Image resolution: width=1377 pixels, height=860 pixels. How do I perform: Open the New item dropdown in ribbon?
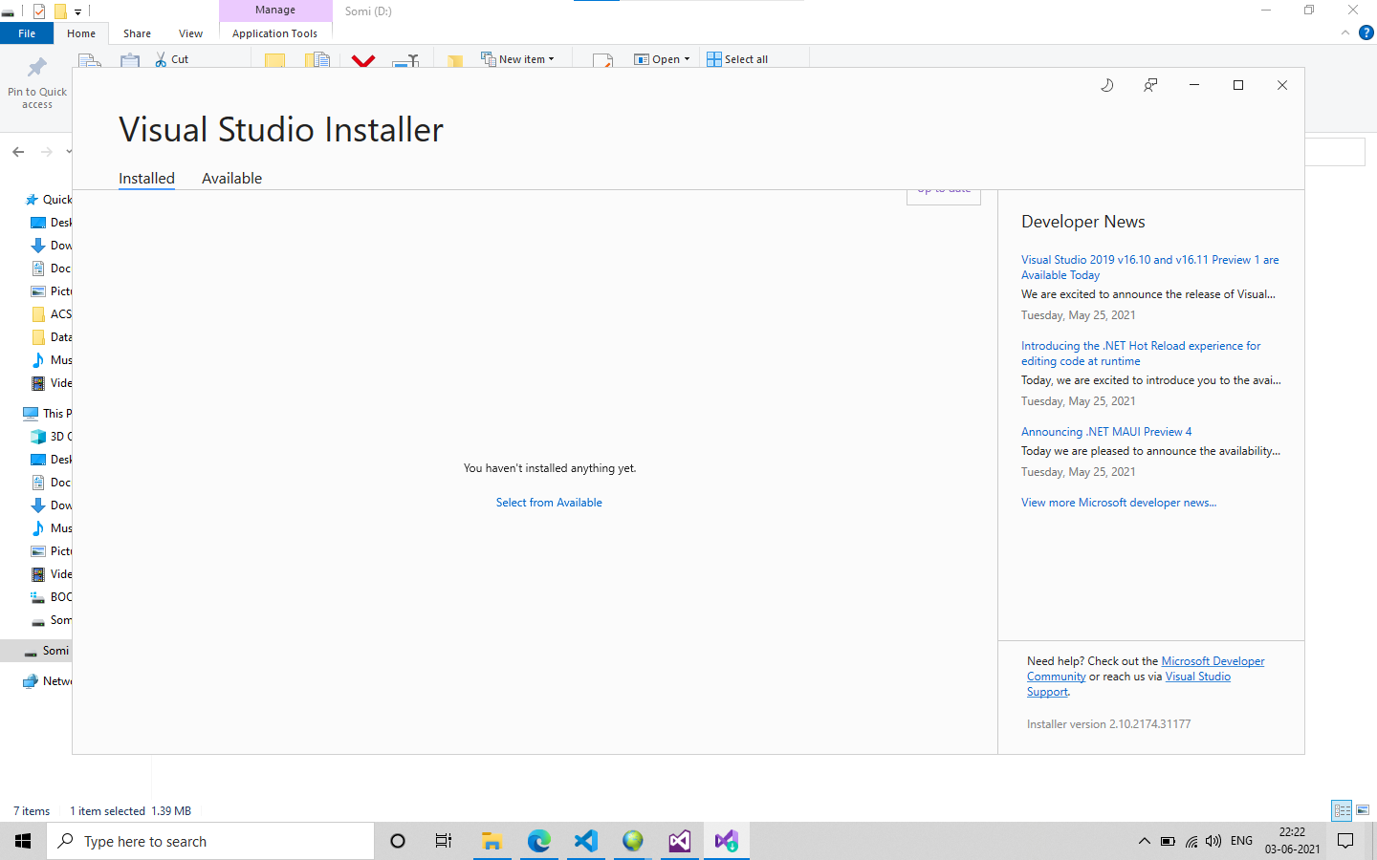click(x=551, y=59)
